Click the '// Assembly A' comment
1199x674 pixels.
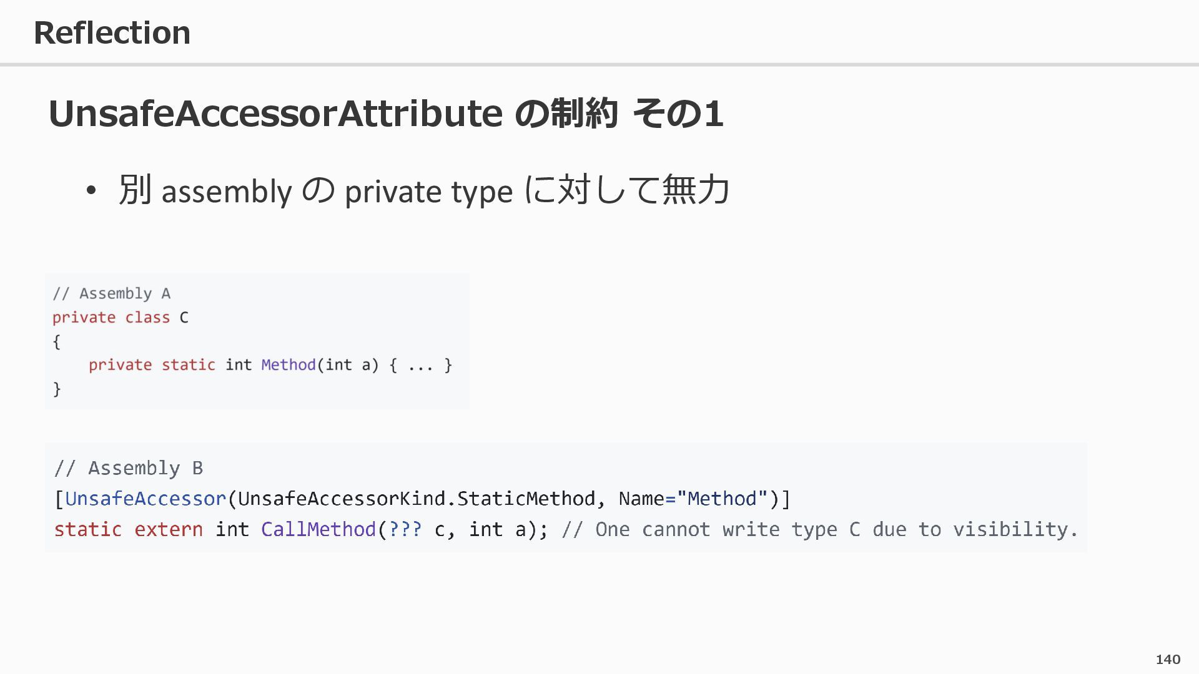pyautogui.click(x=112, y=293)
